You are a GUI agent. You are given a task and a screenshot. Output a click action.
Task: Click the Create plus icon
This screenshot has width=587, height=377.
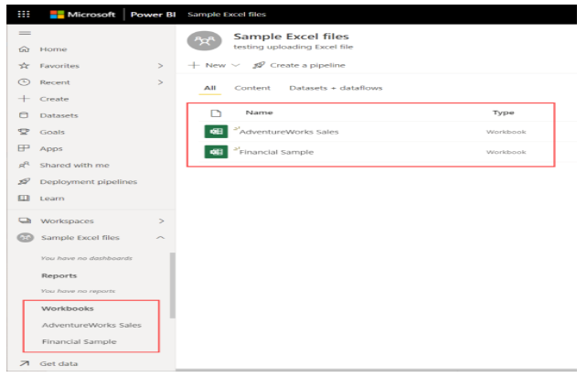pos(24,99)
